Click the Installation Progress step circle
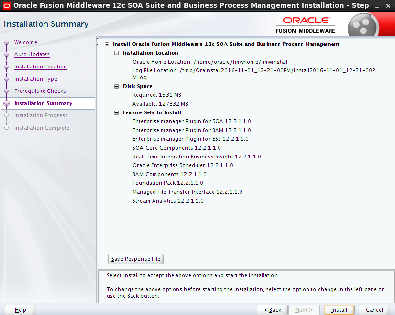Screen dimensions: 395x315 pyautogui.click(x=6, y=115)
